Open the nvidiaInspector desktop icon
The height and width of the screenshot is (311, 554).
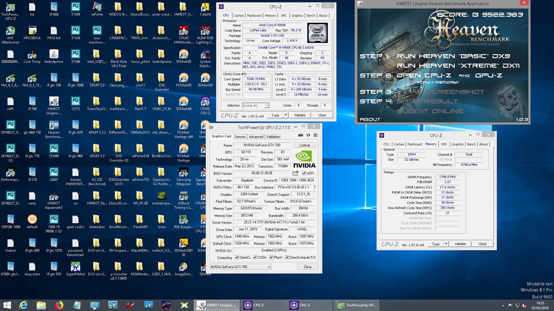click(x=162, y=198)
